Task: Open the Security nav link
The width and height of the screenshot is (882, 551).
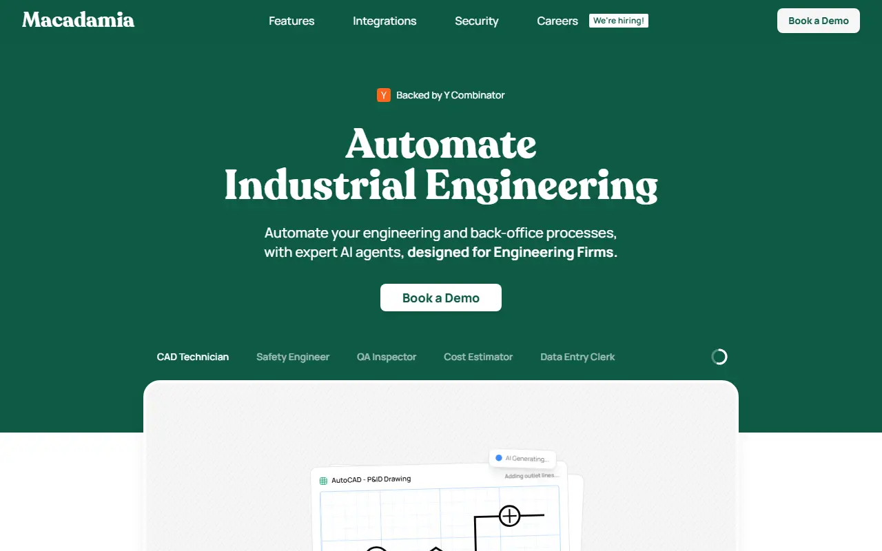Action: 477,21
